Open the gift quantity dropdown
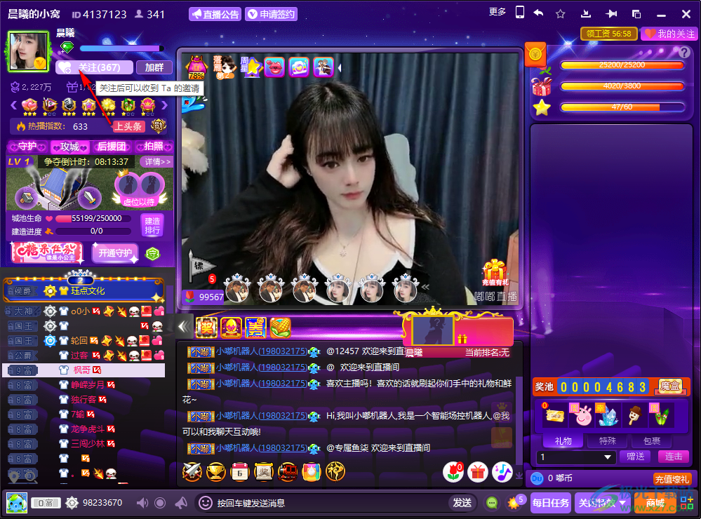Screen dimensions: 701x519 [607, 457]
